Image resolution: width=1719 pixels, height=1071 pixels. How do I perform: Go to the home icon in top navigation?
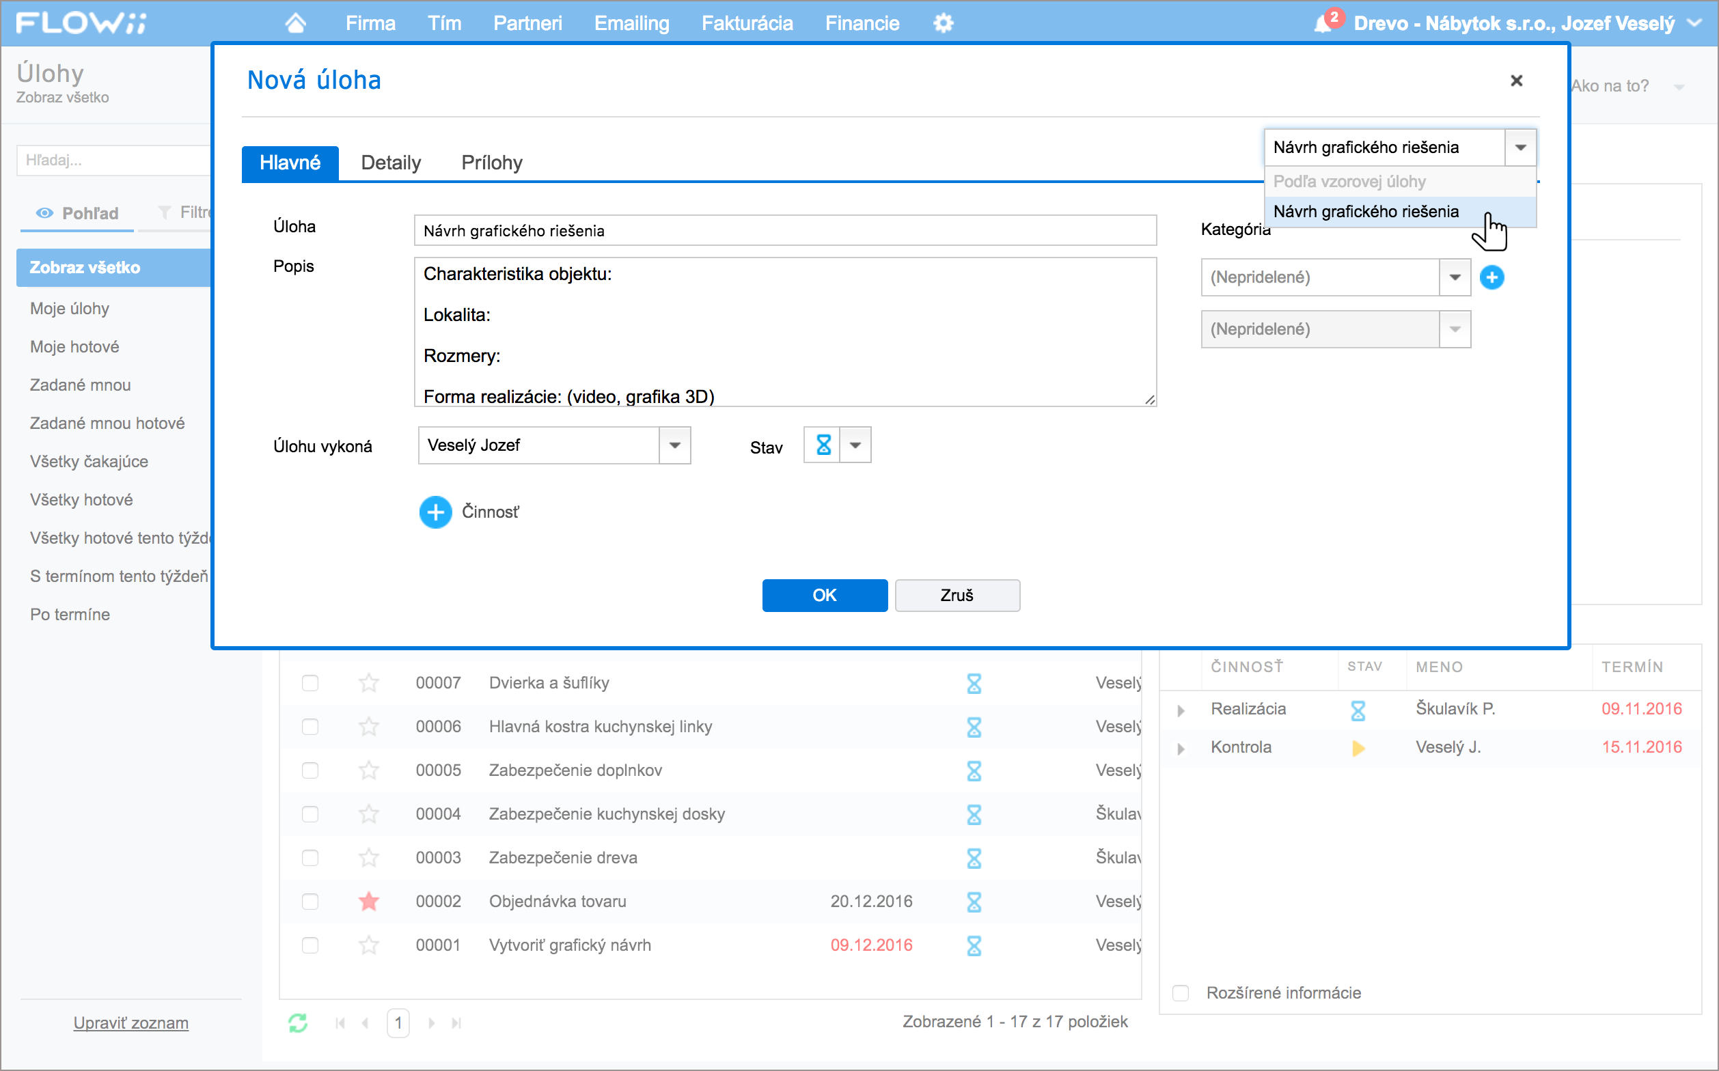295,23
